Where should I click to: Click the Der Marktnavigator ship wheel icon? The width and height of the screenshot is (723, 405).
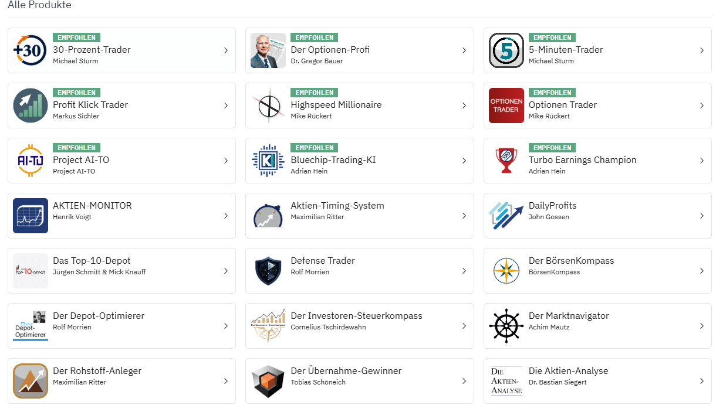pyautogui.click(x=506, y=326)
